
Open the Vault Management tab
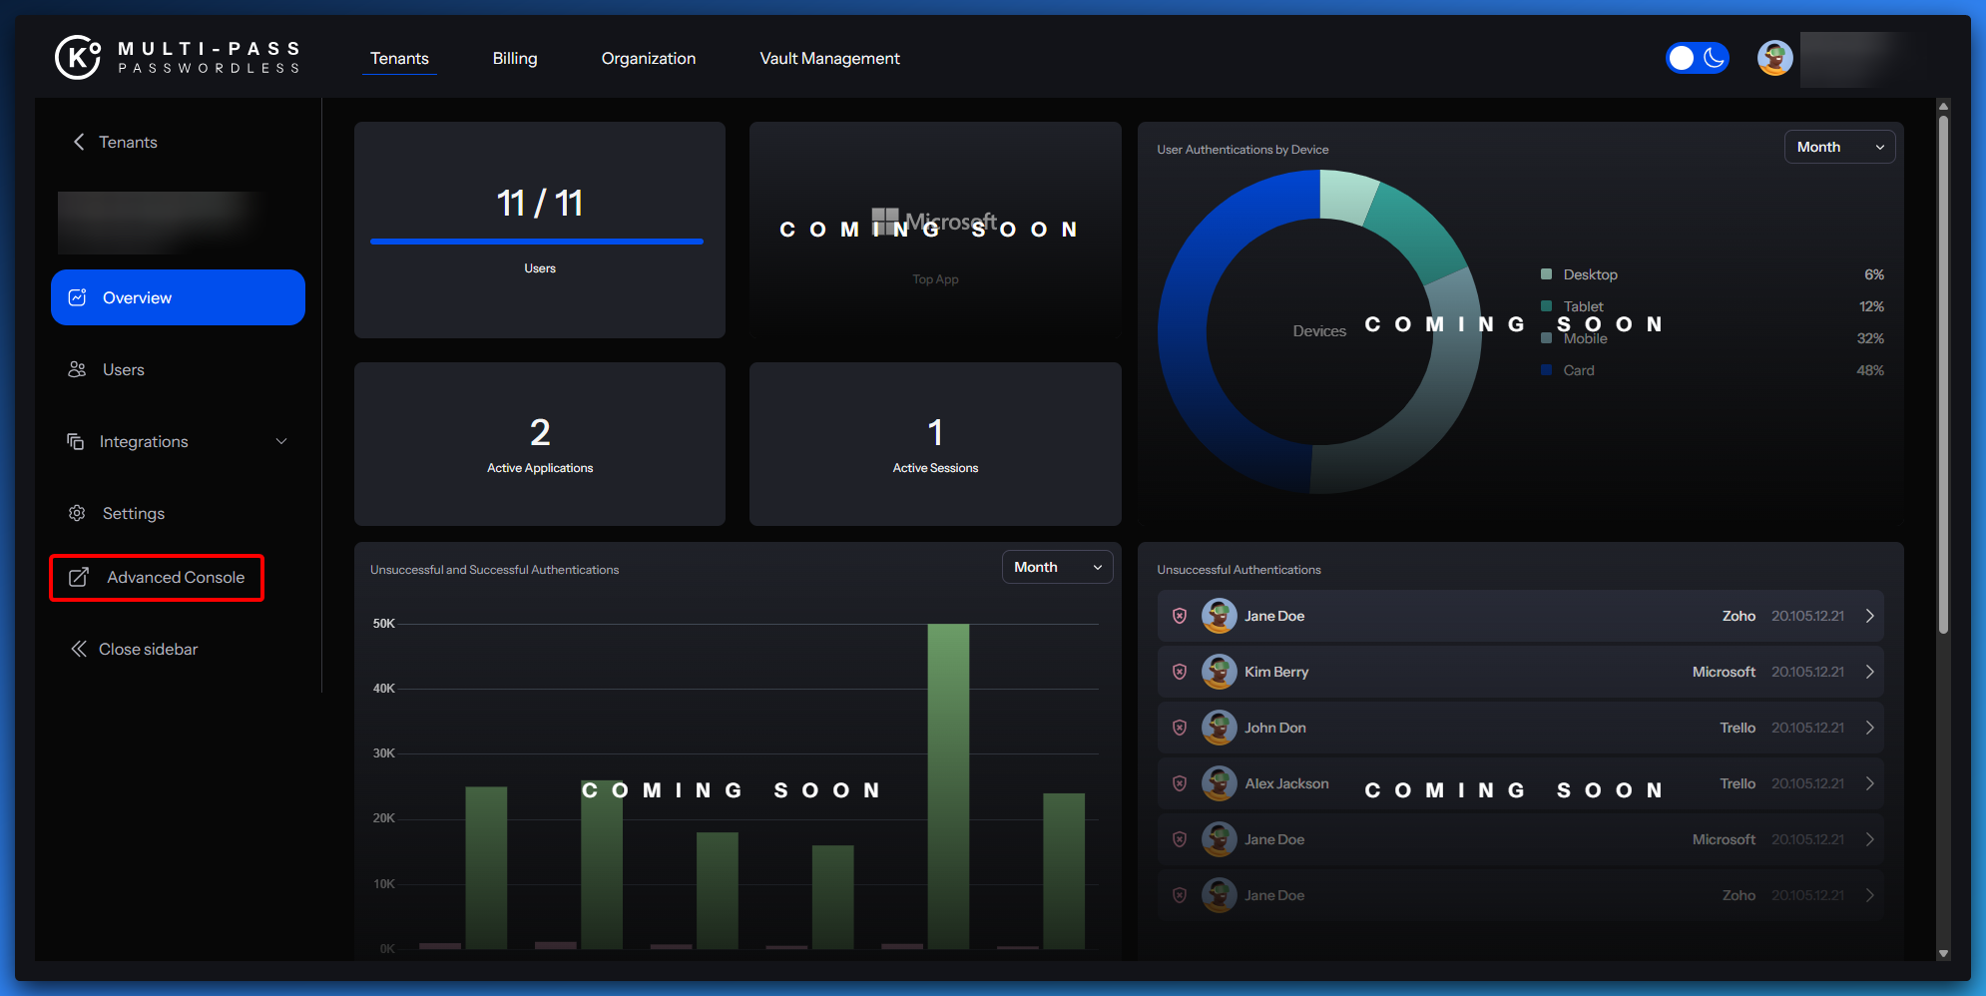829,58
